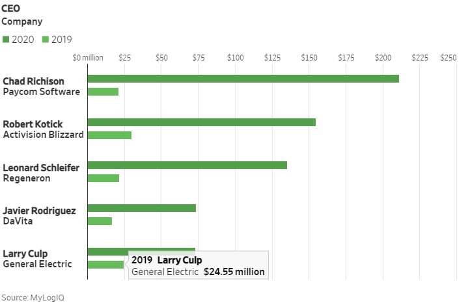The height and width of the screenshot is (305, 468).
Task: Click the $24.55 million tooltip value
Action: point(234,272)
